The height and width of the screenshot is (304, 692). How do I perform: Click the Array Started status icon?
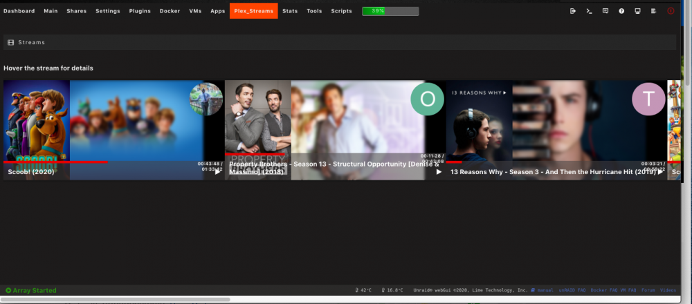8,290
